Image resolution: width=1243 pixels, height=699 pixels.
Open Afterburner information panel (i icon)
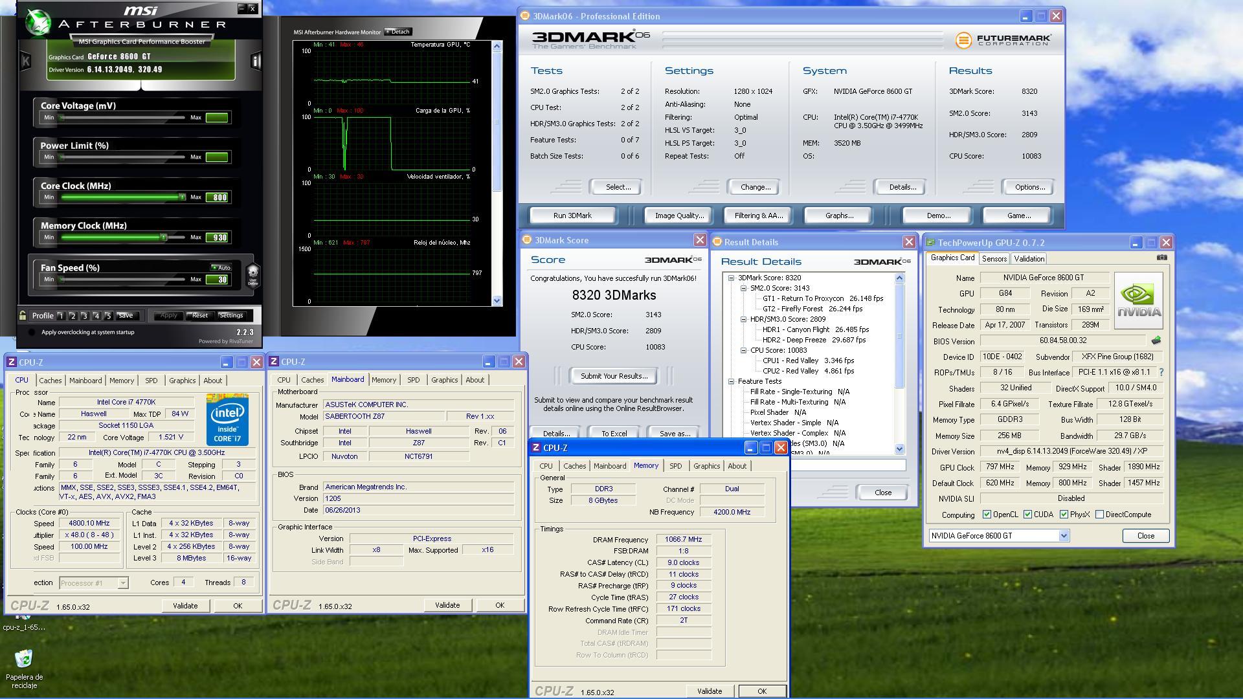tap(256, 61)
